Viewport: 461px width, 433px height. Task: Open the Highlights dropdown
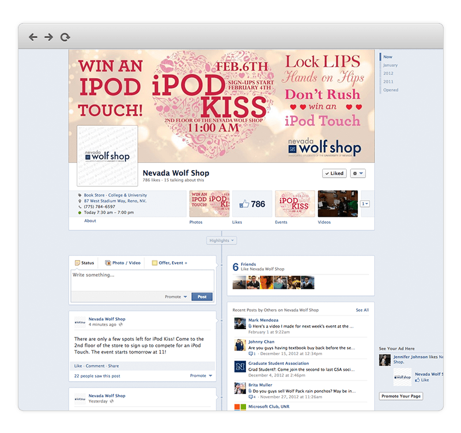click(x=221, y=240)
